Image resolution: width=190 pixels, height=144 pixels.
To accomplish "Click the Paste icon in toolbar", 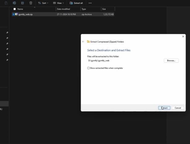I will 6,3.
